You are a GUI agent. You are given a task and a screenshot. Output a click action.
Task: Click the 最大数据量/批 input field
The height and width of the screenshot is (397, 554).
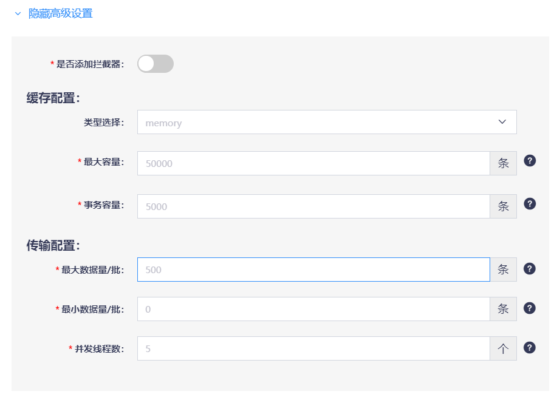313,270
